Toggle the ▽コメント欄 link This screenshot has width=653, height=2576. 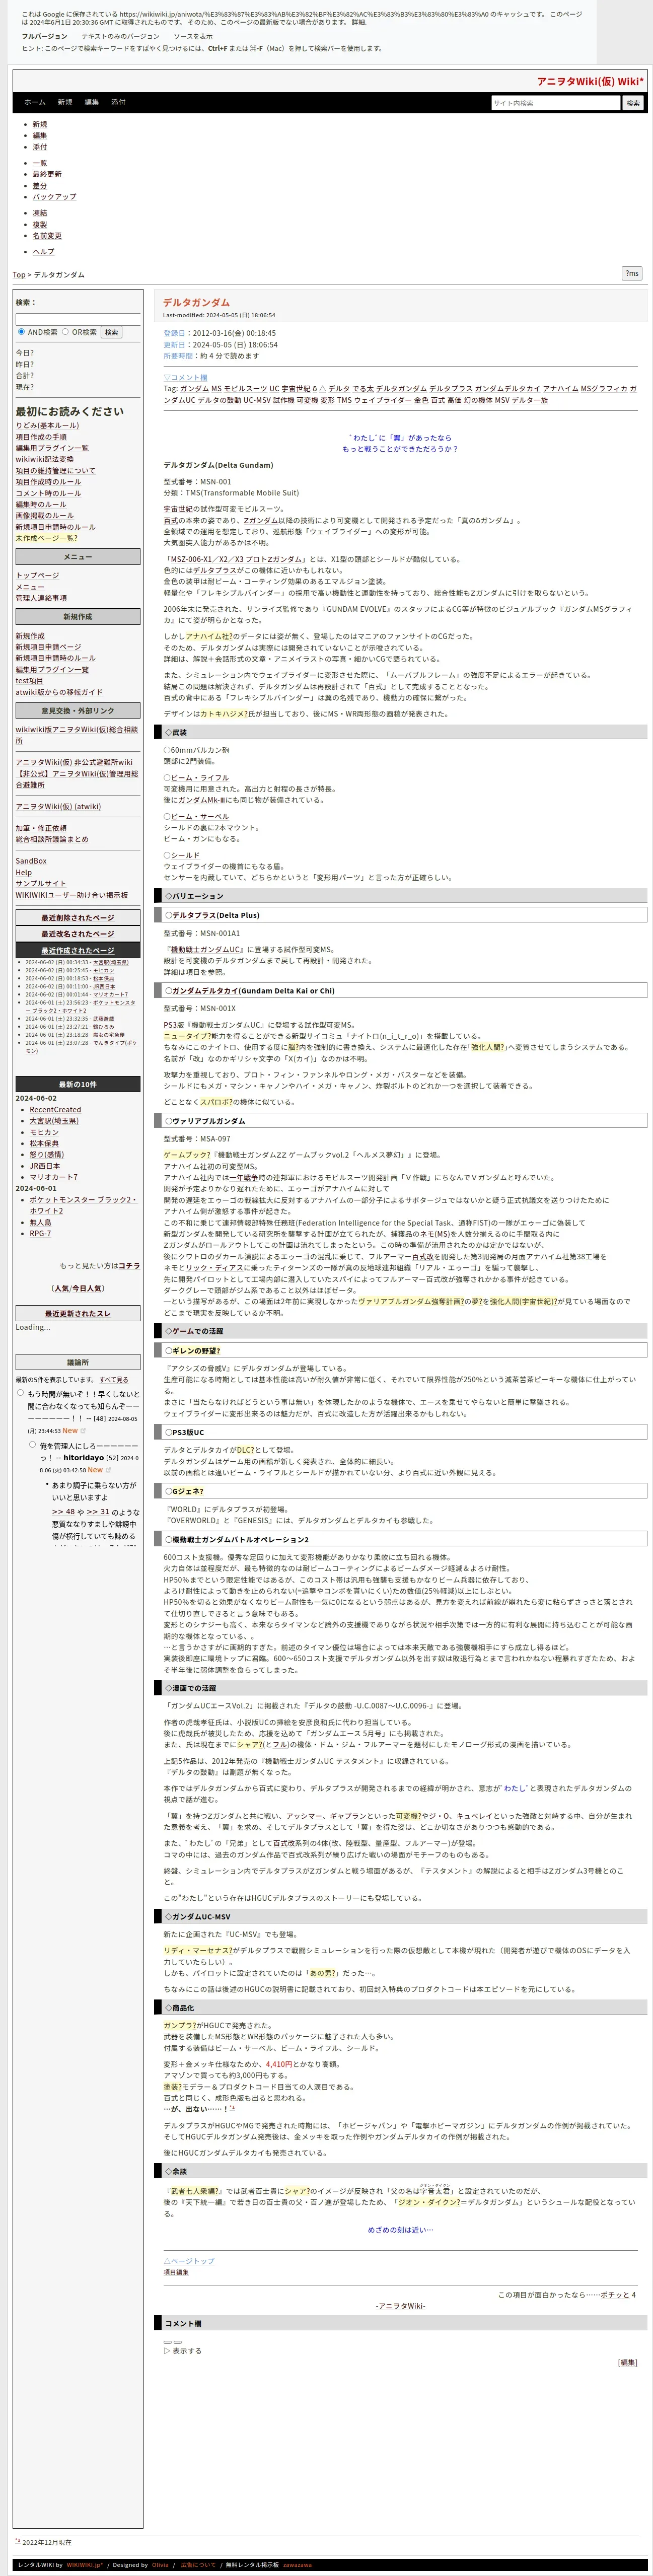tap(185, 377)
